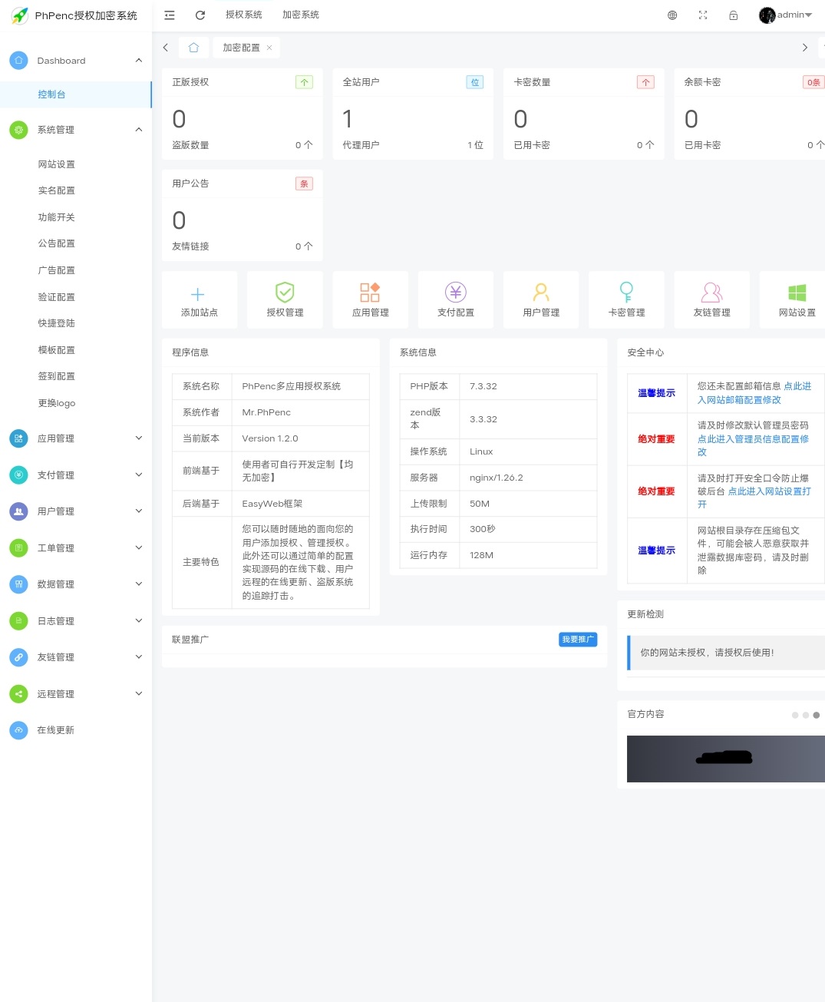Toggle fullscreen mode icon
The height and width of the screenshot is (1002, 825).
703,15
